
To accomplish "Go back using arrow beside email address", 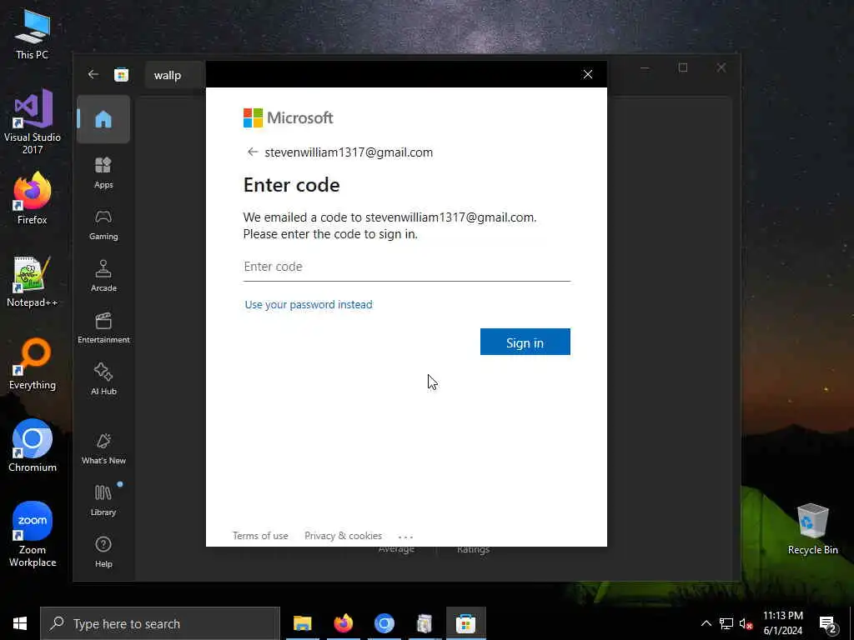I will point(252,152).
